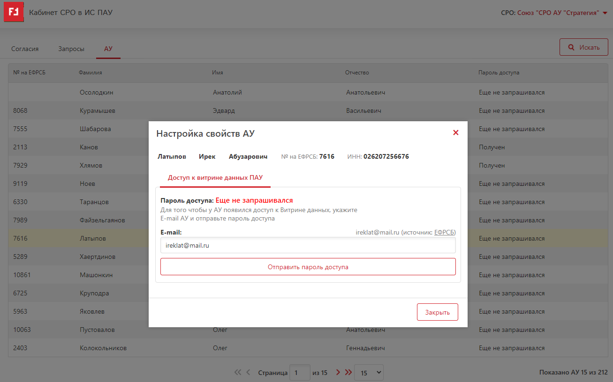This screenshot has height=382, width=613.
Task: Click Отправить пароль доступа button
Action: click(308, 267)
